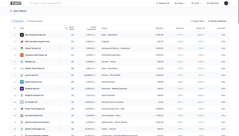
Task: Click market cap info icon for Laurus Labs
Action: coord(95,75)
